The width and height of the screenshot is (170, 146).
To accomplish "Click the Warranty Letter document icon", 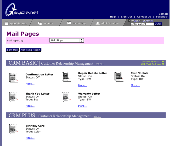I will pos(66,97).
